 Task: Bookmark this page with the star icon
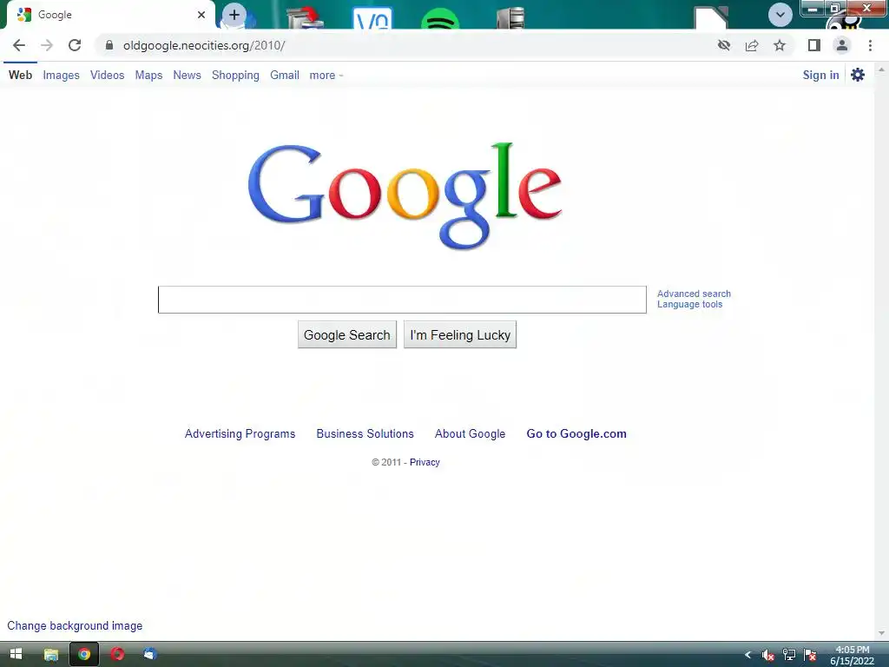pyautogui.click(x=780, y=45)
